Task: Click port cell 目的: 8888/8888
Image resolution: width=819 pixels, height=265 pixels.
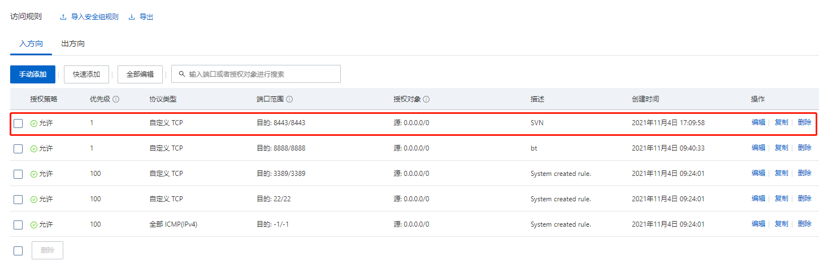Action: pos(281,148)
